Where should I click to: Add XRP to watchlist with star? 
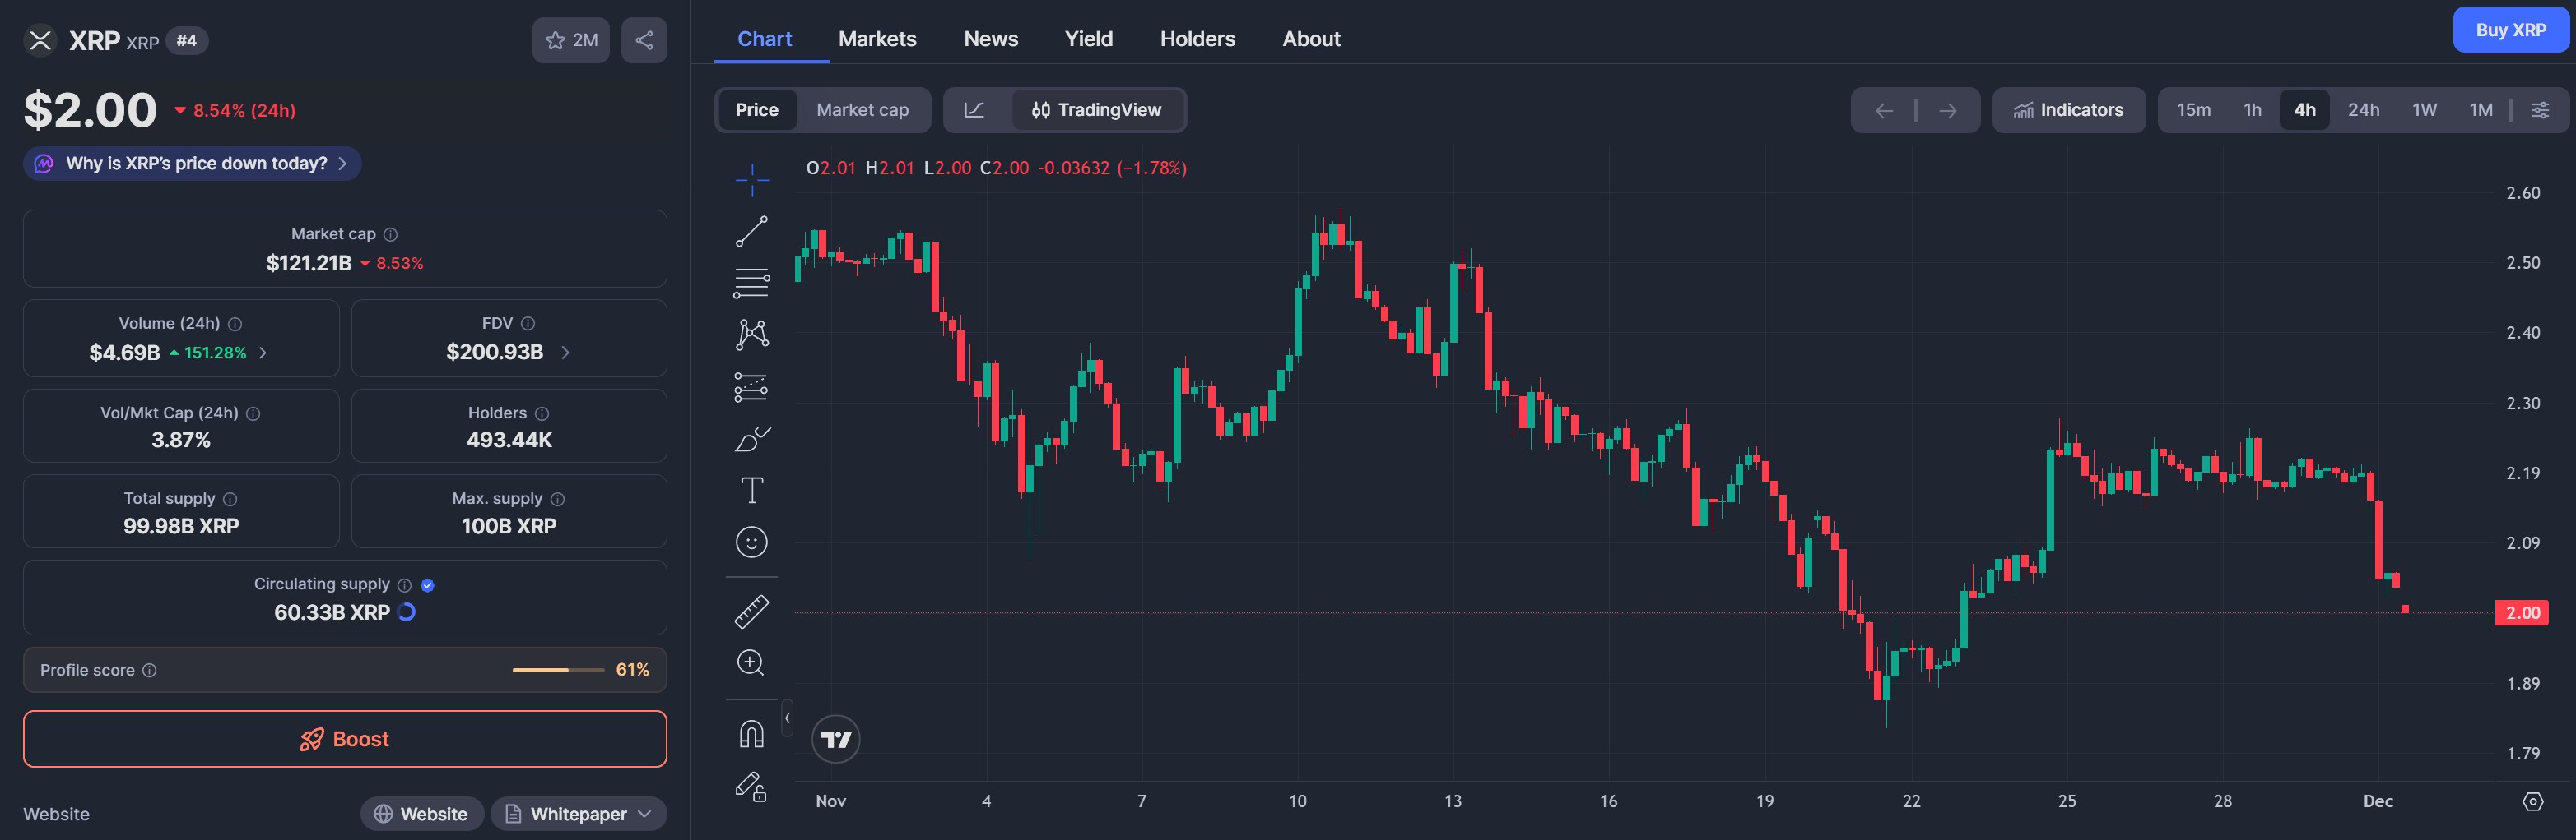pos(570,41)
